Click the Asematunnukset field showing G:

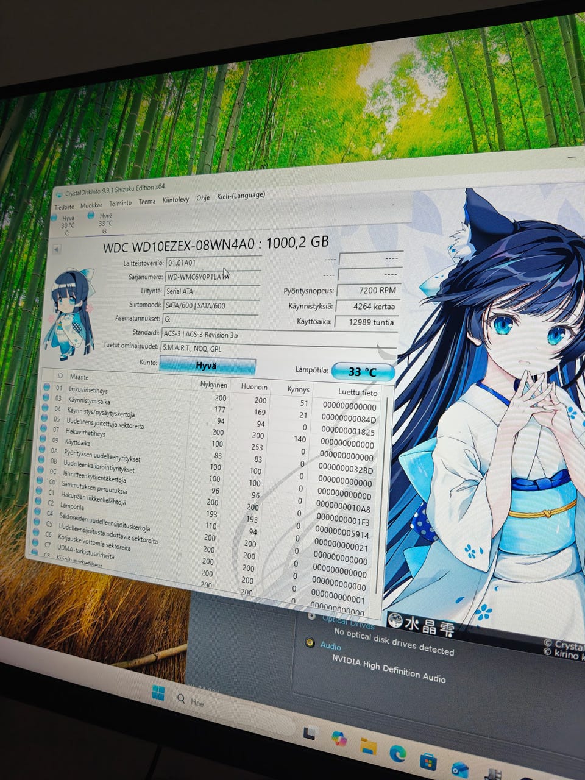(x=211, y=319)
